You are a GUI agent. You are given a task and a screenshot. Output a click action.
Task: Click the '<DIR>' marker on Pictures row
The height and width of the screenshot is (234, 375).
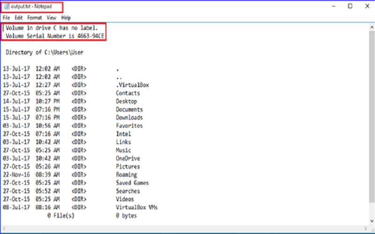(x=79, y=167)
